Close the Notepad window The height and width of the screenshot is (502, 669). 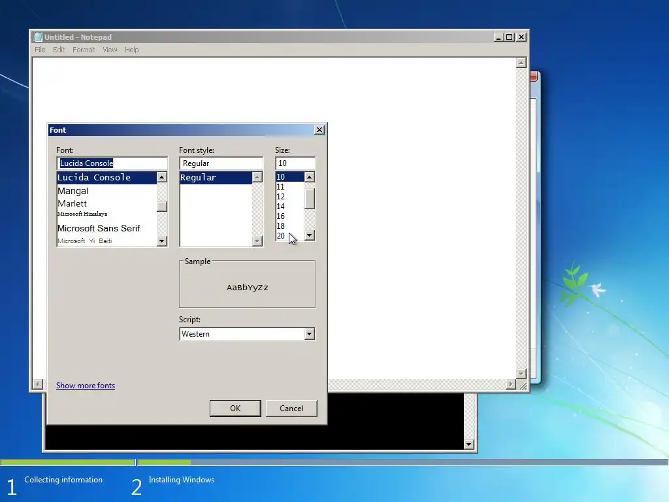[521, 37]
